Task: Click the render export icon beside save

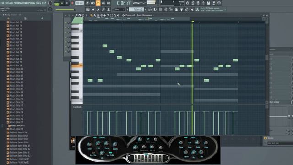Action: [214, 3]
